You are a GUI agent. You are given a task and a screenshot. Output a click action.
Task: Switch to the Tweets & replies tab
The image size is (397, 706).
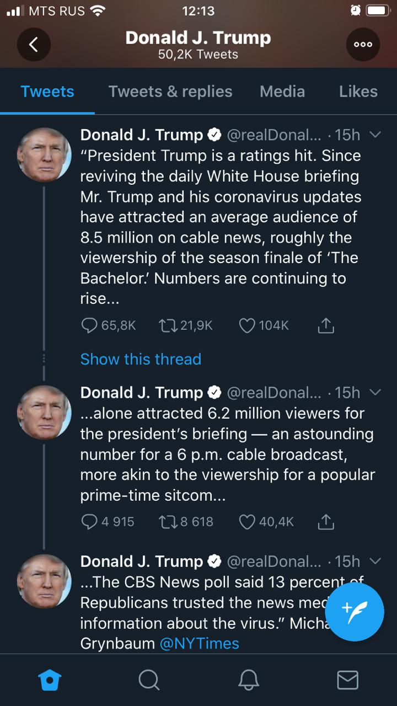coord(170,92)
